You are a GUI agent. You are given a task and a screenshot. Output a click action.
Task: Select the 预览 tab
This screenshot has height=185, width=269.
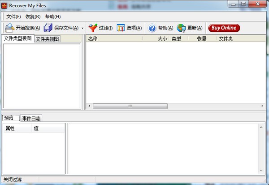point(11,118)
